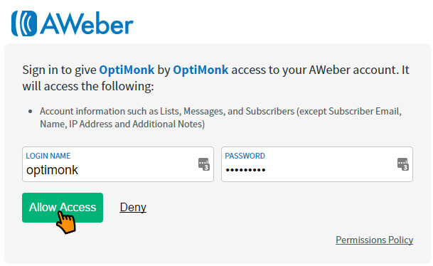This screenshot has height=266, width=433.
Task: Open password manager icon in Login Name field
Action: coord(204,164)
